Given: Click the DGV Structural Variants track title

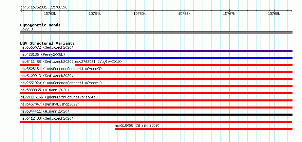Looking at the screenshot, I should [48, 43].
